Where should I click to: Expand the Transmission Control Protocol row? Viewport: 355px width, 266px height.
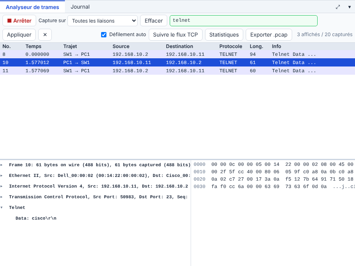2,197
